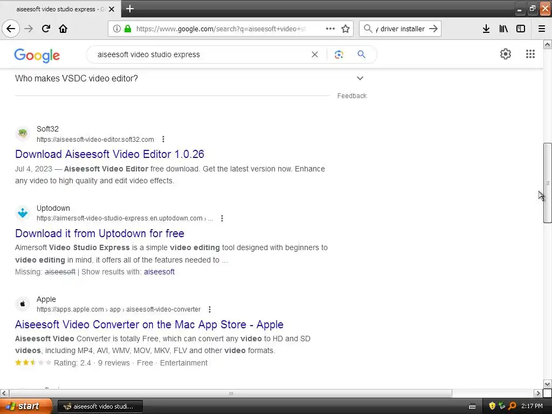Open options for the Apple result
Viewport: 552px width, 414px height.
210,309
